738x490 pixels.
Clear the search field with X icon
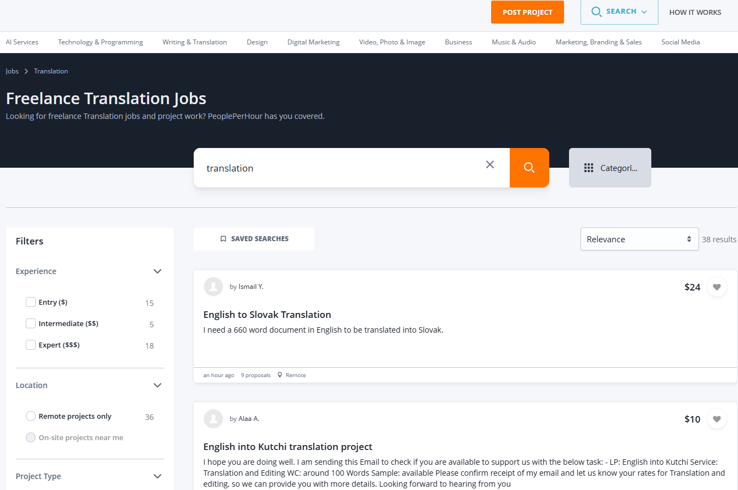tap(490, 164)
